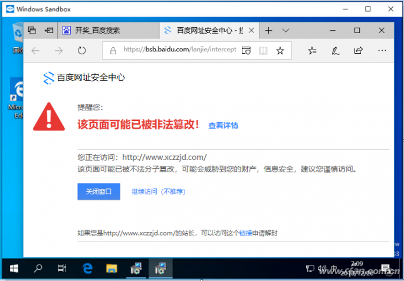Viewport: 404px width, 281px height.
Task: Select the Microsoft Edge desktop shortcut
Action: 17,98
